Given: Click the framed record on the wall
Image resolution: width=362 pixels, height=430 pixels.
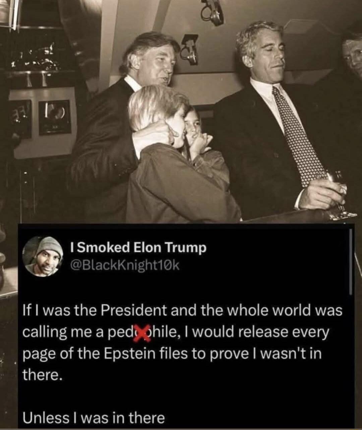Looking at the screenshot, I should (55, 117).
